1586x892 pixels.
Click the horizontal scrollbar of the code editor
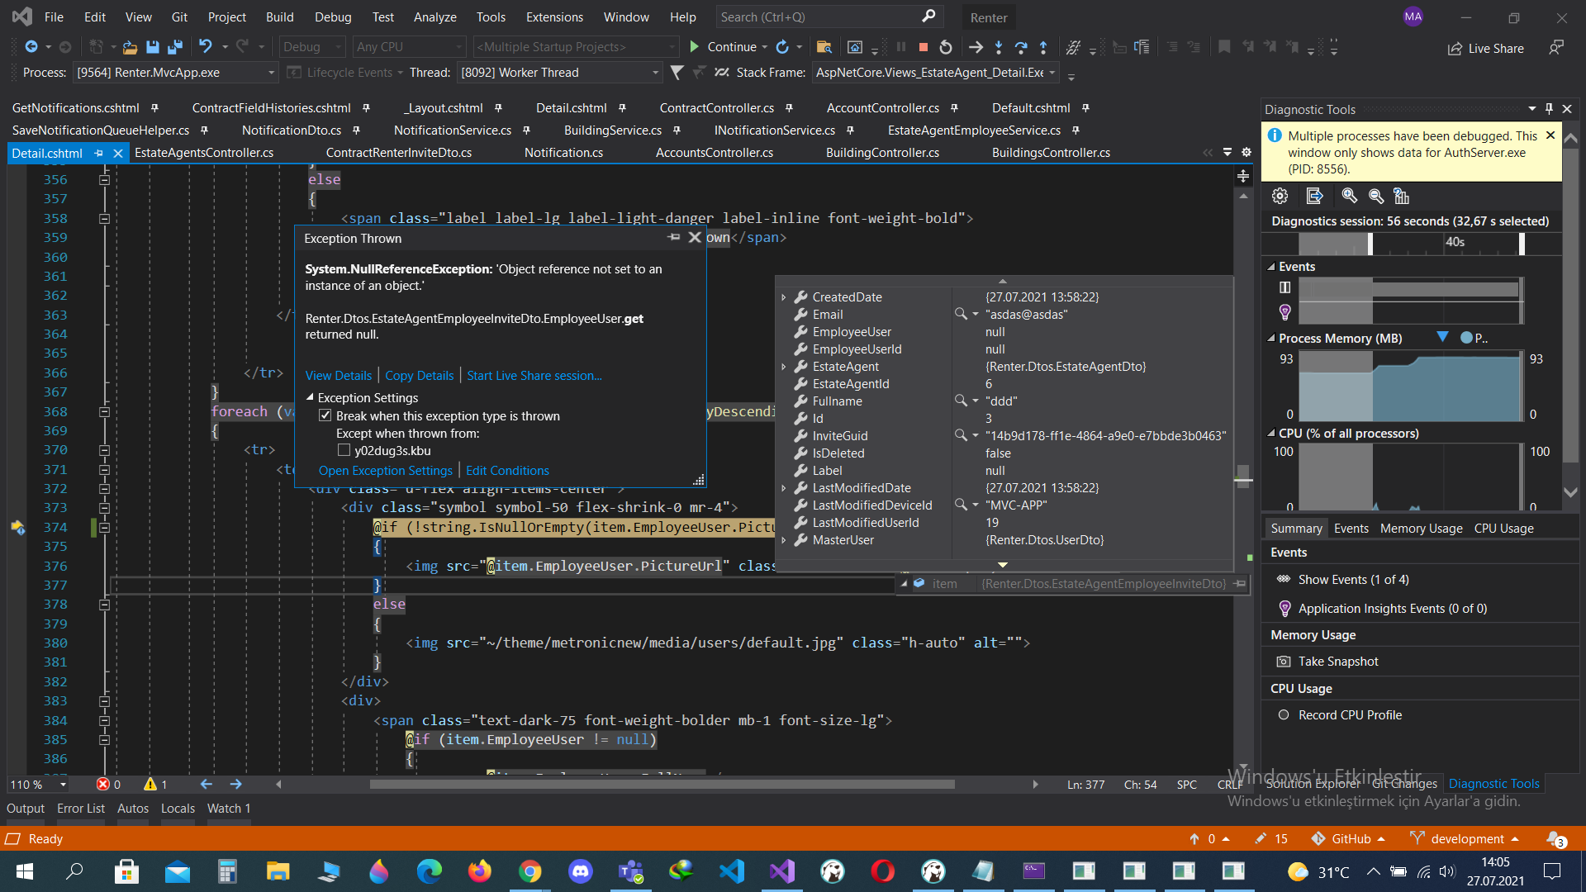pyautogui.click(x=661, y=785)
